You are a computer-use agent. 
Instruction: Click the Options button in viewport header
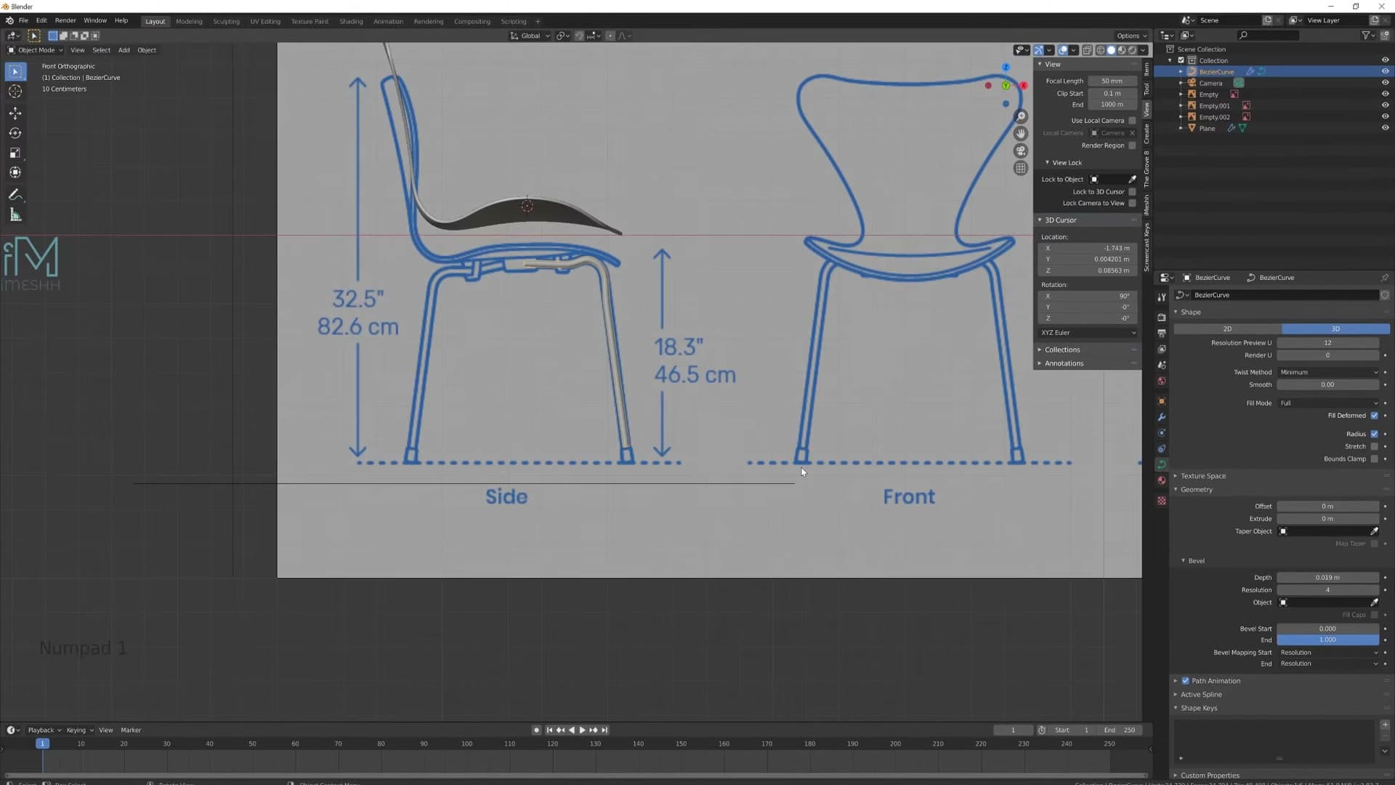pyautogui.click(x=1131, y=36)
